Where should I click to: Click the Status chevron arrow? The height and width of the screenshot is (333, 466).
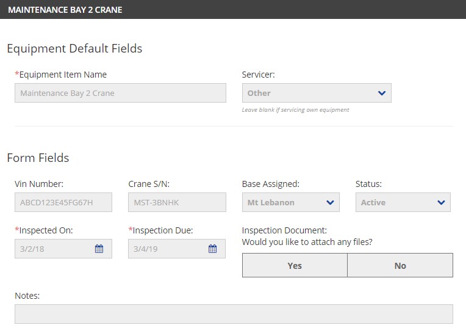click(x=441, y=202)
